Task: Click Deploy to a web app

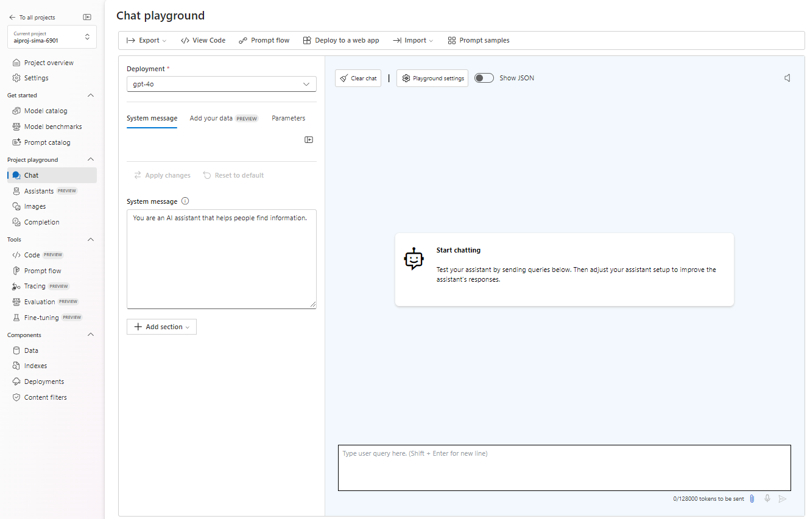Action: point(341,40)
